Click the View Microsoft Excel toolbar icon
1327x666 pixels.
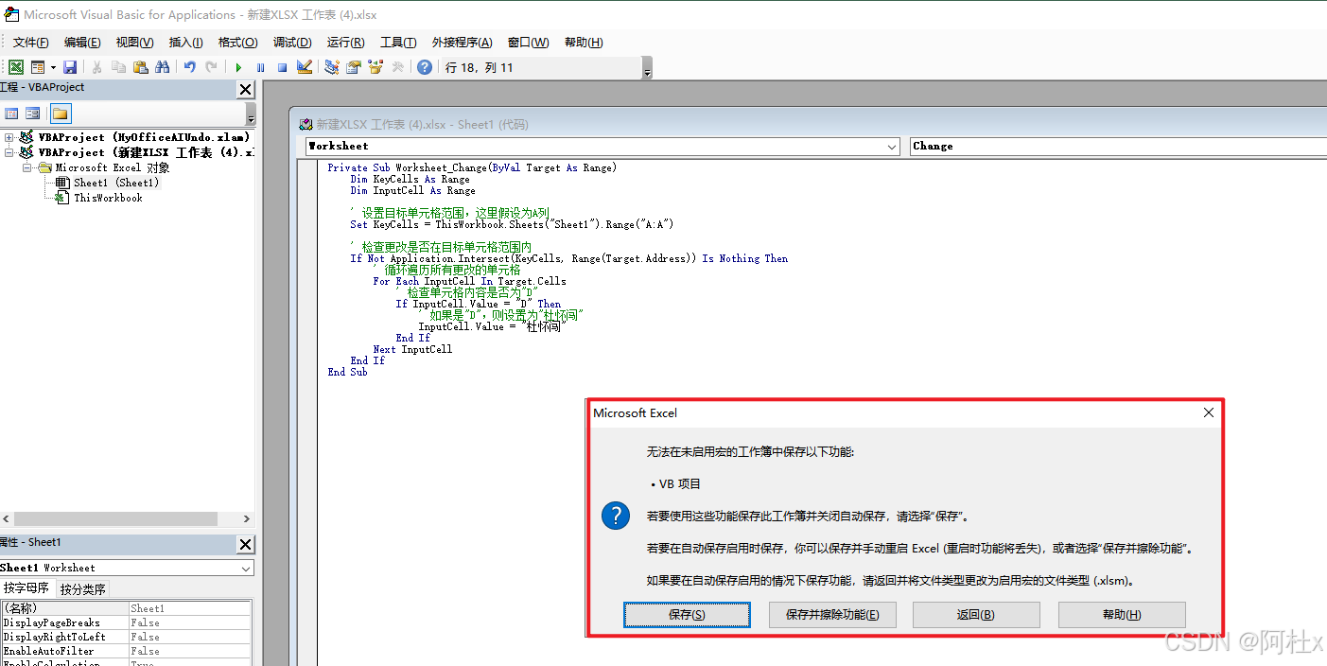click(x=16, y=67)
